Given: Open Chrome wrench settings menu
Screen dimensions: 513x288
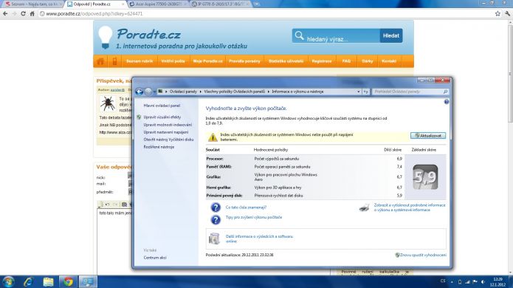Looking at the screenshot, I should 507,14.
